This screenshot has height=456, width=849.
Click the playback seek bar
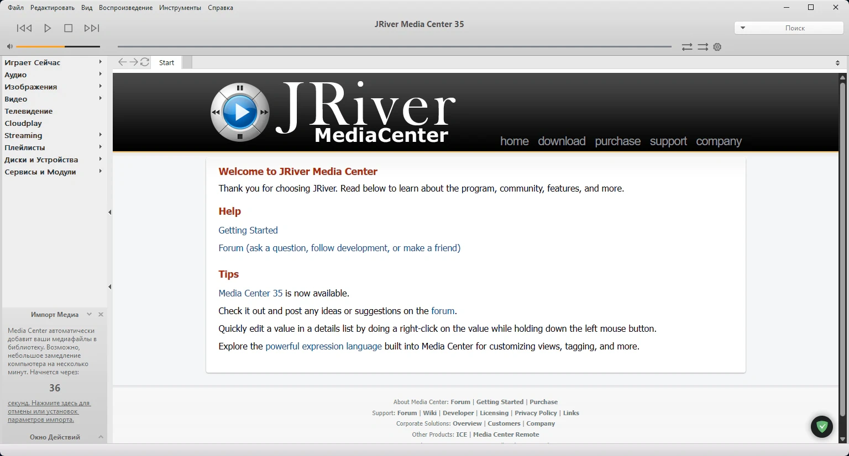(x=395, y=47)
